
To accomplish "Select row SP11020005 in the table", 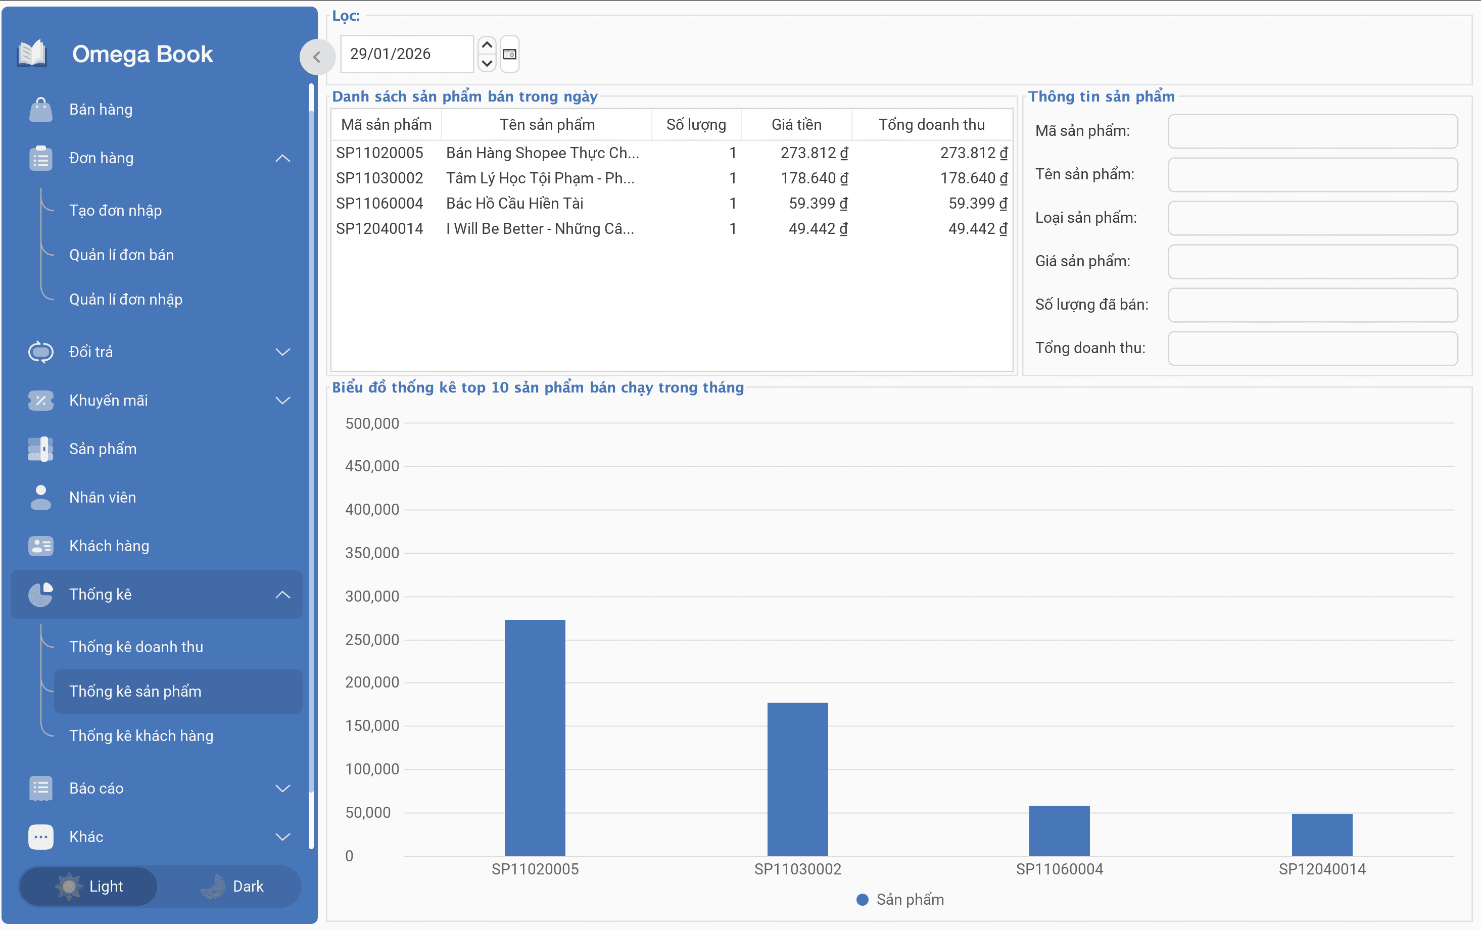I will 672,153.
